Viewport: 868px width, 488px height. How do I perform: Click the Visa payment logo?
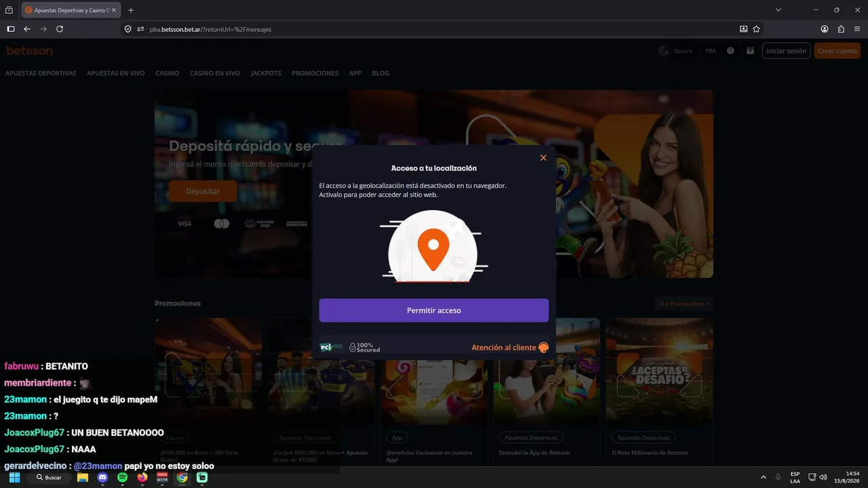pyautogui.click(x=184, y=224)
